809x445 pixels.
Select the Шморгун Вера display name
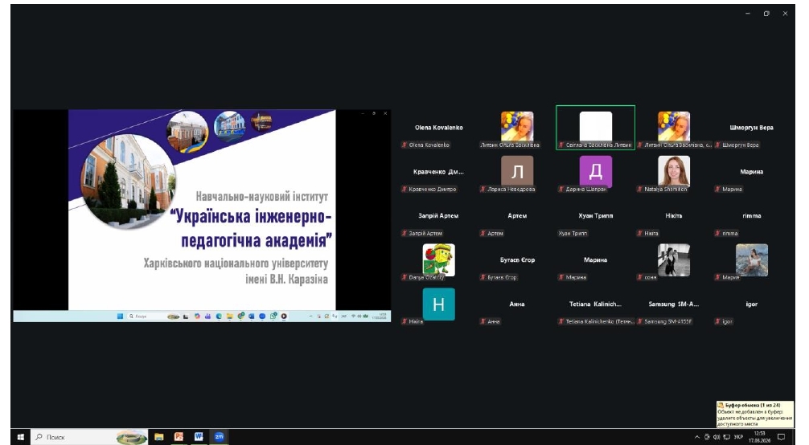click(x=751, y=128)
